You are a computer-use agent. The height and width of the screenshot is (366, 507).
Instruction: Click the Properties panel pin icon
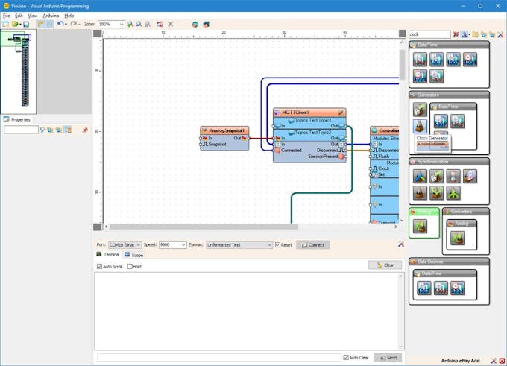coord(85,130)
